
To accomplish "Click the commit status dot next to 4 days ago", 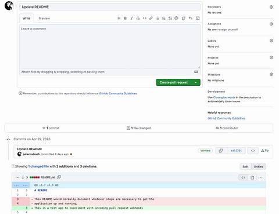I will pyautogui.click(x=71, y=154).
